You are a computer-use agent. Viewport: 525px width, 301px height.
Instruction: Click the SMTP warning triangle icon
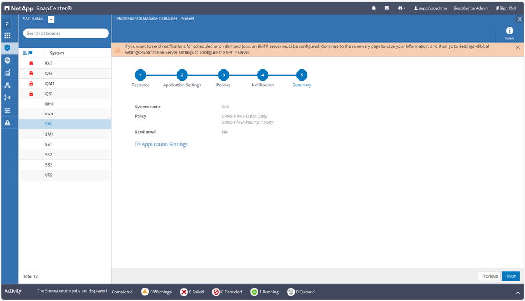point(118,50)
